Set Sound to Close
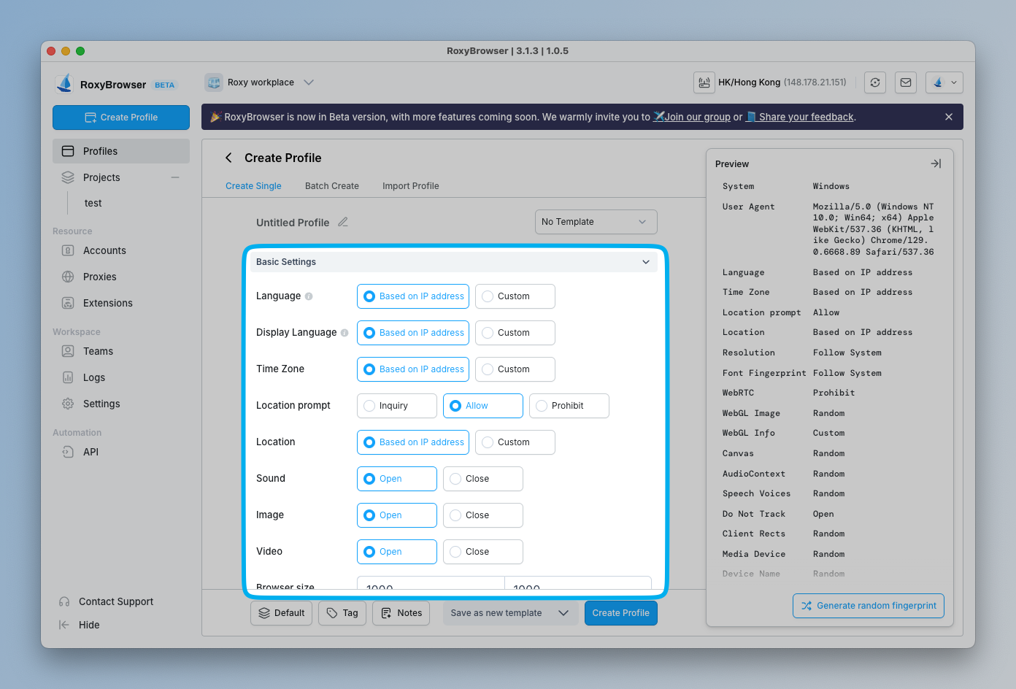This screenshot has width=1016, height=689. 483,479
